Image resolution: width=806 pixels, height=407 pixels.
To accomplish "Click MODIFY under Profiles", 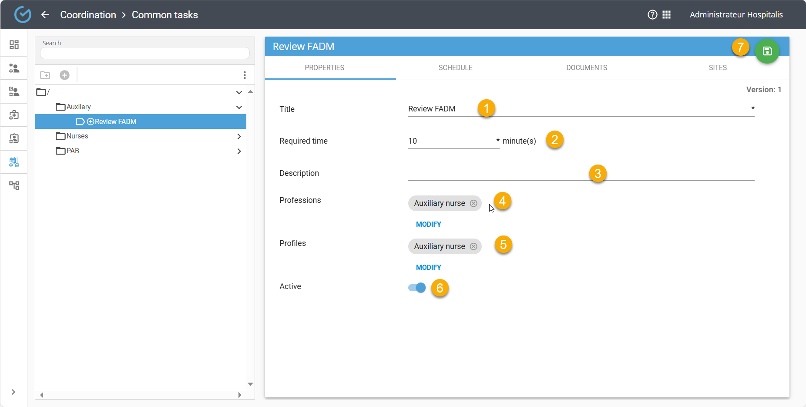I will pyautogui.click(x=428, y=267).
